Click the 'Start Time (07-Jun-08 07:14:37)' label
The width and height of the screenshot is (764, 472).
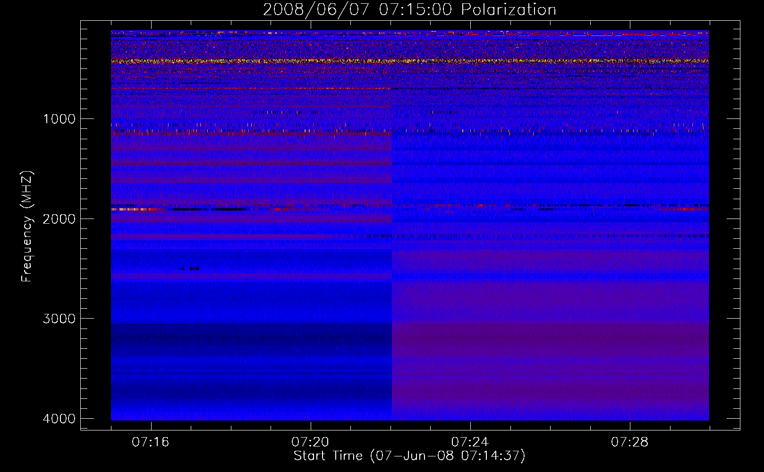409,456
